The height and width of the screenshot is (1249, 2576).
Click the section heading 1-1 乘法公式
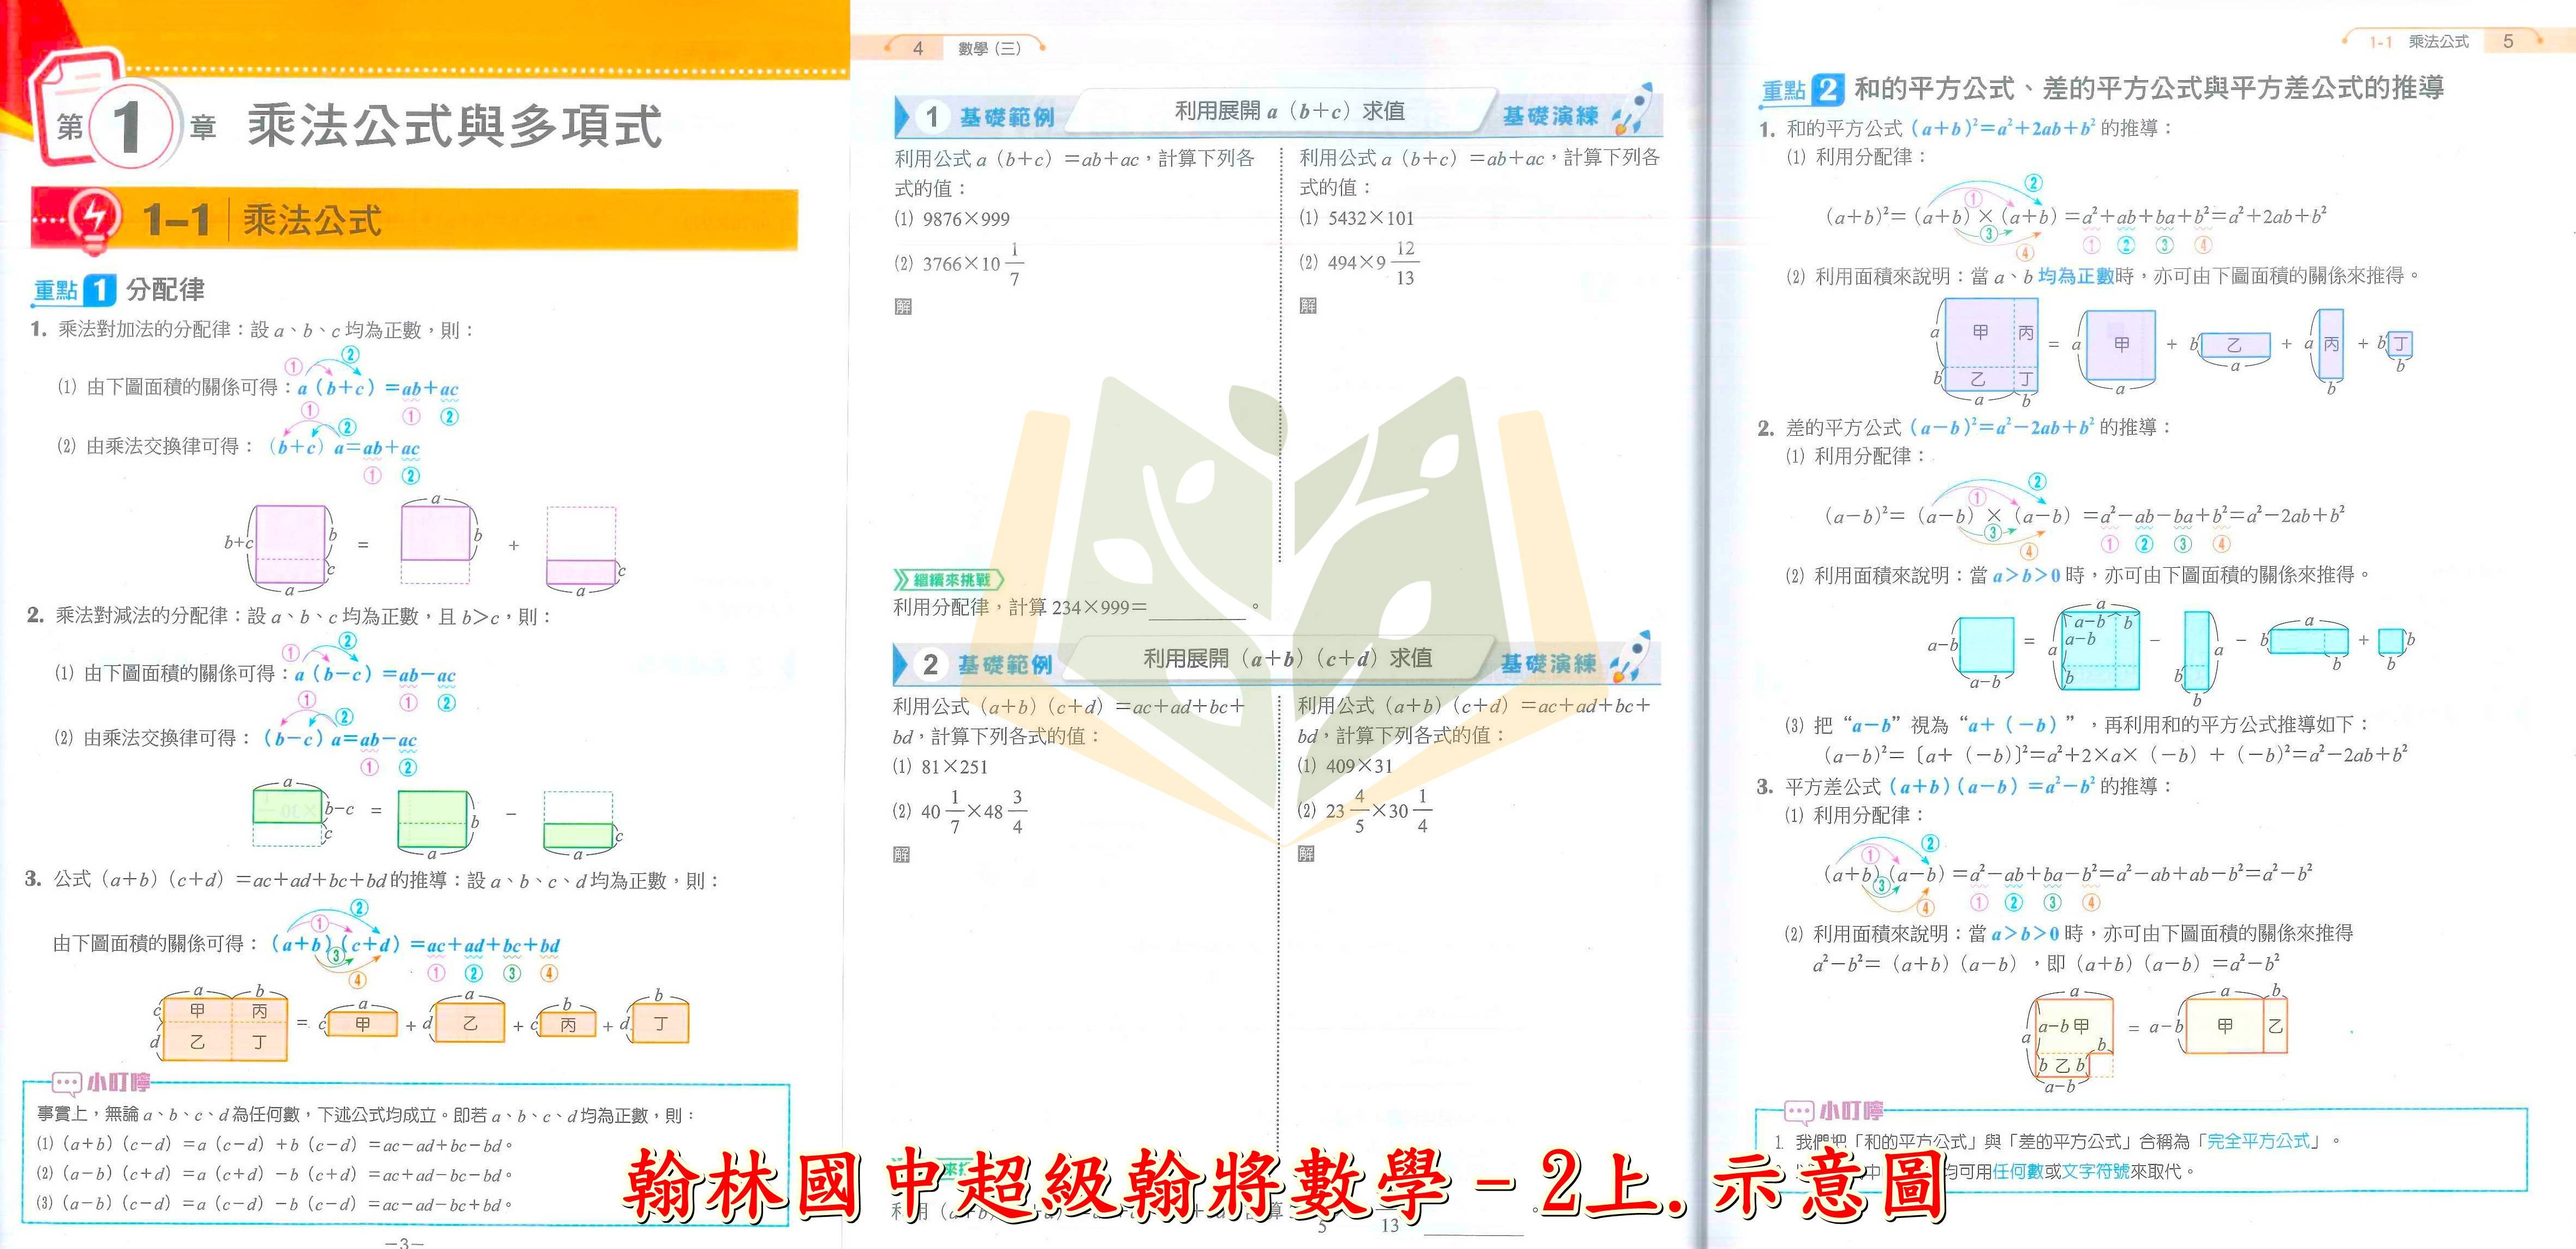point(262,220)
